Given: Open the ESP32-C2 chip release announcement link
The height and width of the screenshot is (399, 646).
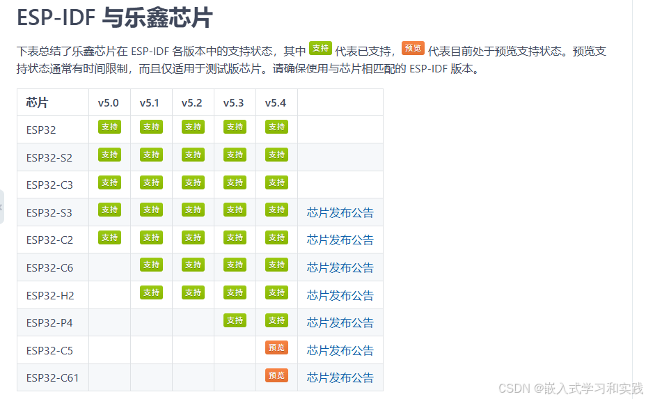Looking at the screenshot, I should pyautogui.click(x=340, y=240).
